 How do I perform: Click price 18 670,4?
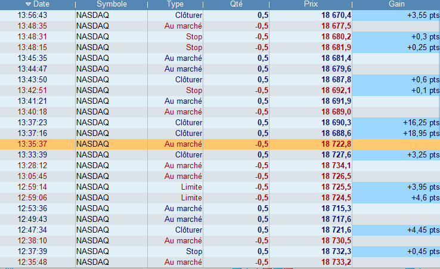[x=336, y=15]
